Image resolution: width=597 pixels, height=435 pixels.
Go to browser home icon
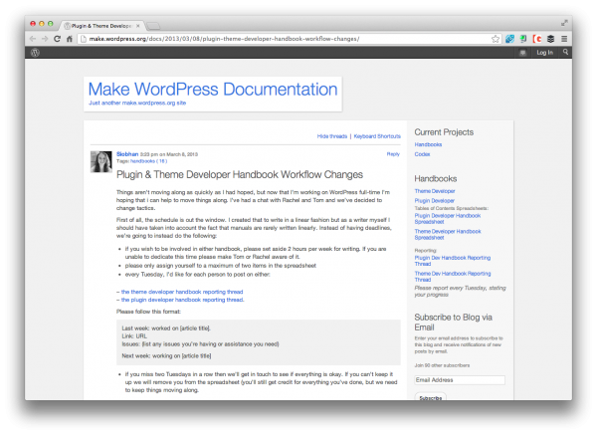pyautogui.click(x=70, y=39)
